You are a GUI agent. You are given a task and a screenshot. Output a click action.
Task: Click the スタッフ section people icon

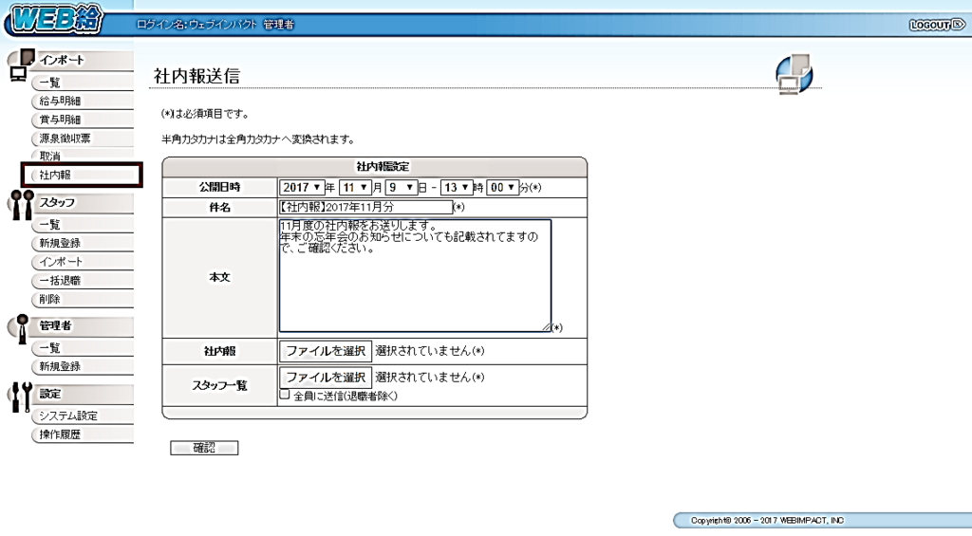(x=22, y=205)
